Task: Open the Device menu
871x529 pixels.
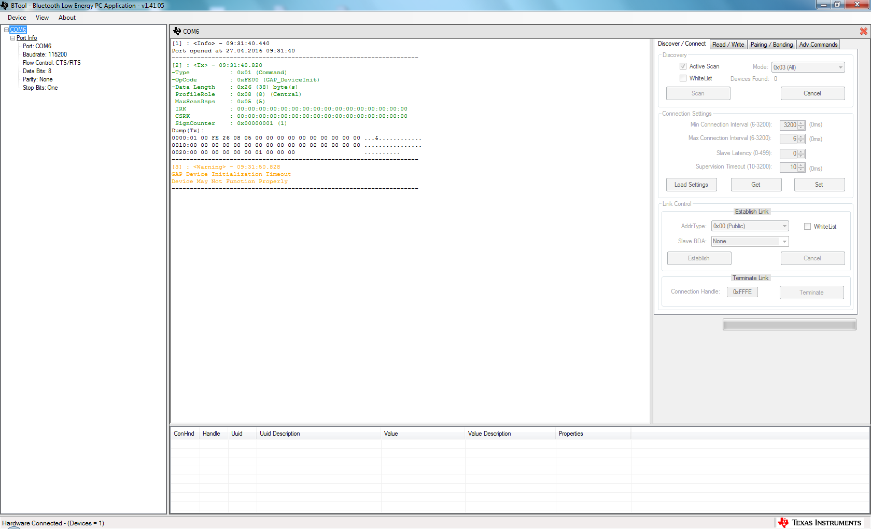Action: (17, 18)
